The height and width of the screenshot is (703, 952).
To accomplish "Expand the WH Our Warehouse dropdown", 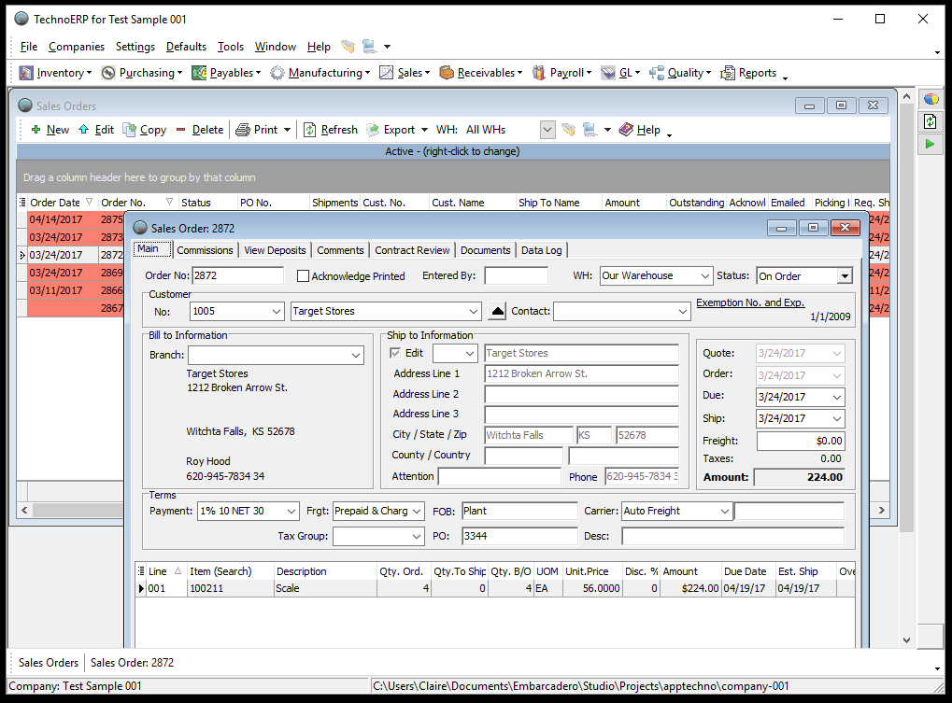I will coord(704,276).
